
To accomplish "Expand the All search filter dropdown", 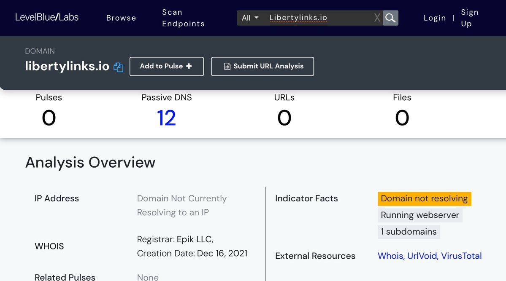I will click(250, 18).
